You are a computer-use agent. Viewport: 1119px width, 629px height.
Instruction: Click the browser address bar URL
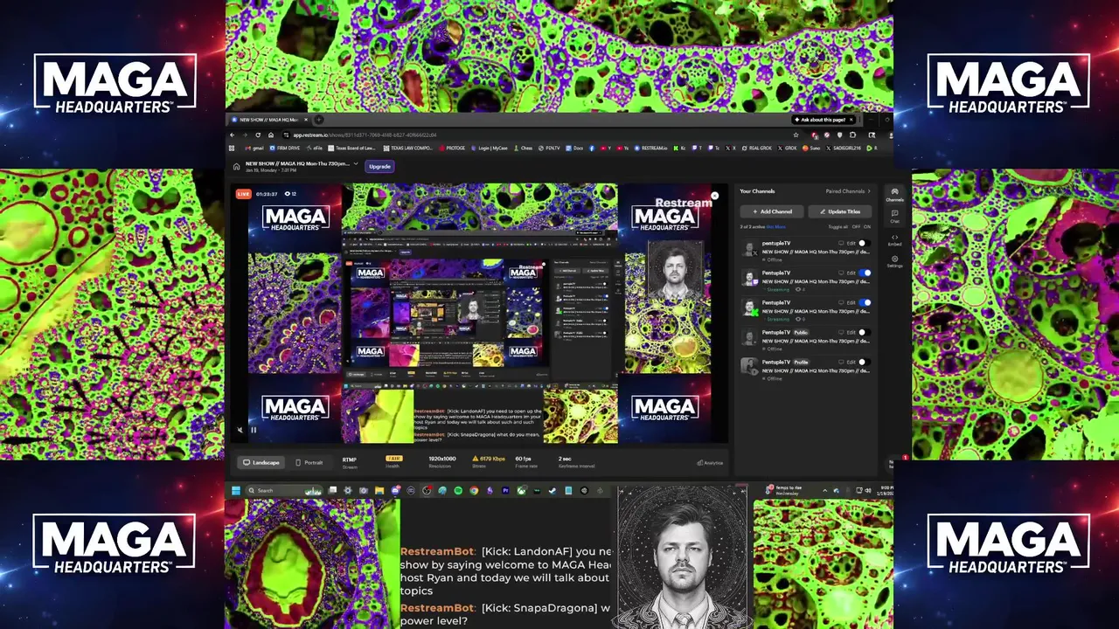(x=365, y=135)
